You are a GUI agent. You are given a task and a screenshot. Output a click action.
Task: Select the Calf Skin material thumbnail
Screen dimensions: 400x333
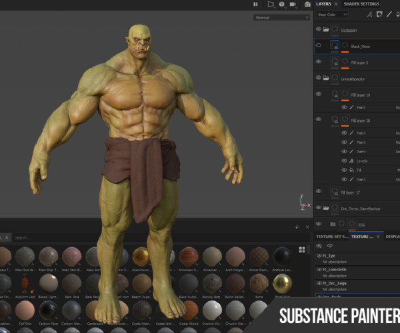coord(25,310)
